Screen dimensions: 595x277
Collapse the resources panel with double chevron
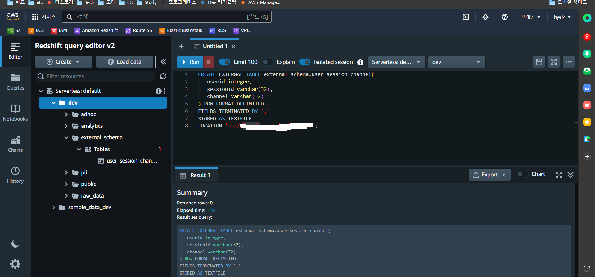point(163,62)
